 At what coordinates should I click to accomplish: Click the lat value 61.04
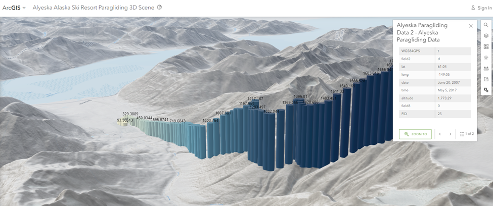pos(441,67)
